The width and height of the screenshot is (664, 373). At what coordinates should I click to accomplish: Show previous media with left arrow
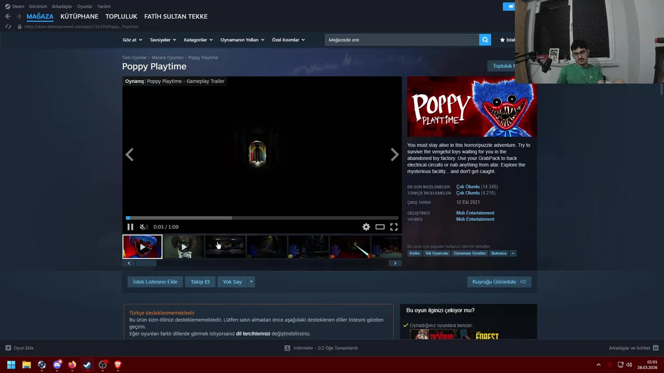pos(130,154)
